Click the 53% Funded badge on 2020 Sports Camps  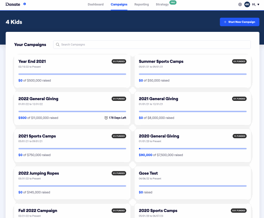[x=239, y=211]
